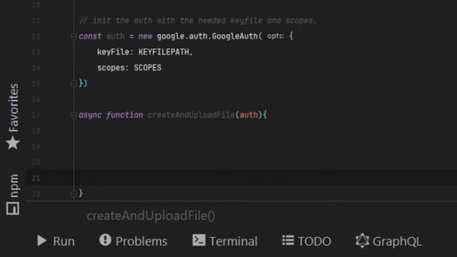Open the Problems tool window
This screenshot has width=457, height=257.
point(134,241)
